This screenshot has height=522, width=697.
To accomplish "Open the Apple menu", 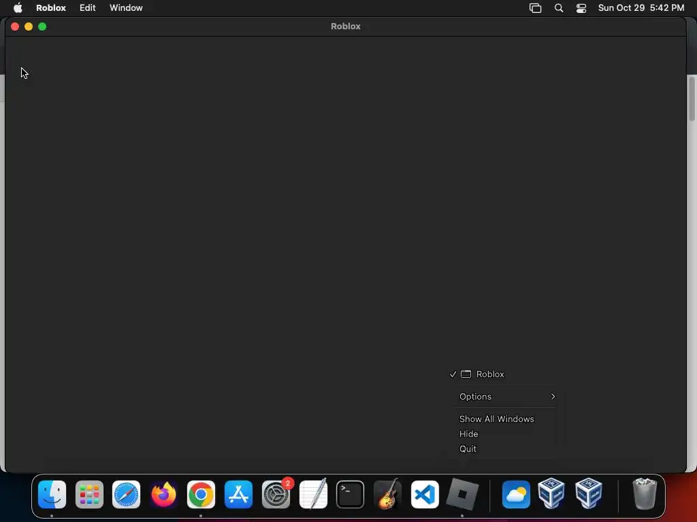I will tap(18, 7).
